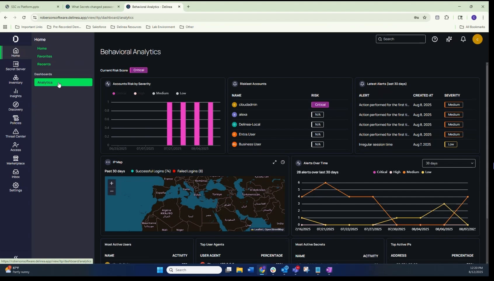Click the notifications bell icon

click(463, 39)
